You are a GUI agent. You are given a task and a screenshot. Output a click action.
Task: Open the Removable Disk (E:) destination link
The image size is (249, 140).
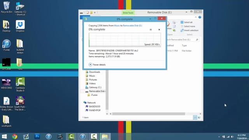coord(132,25)
